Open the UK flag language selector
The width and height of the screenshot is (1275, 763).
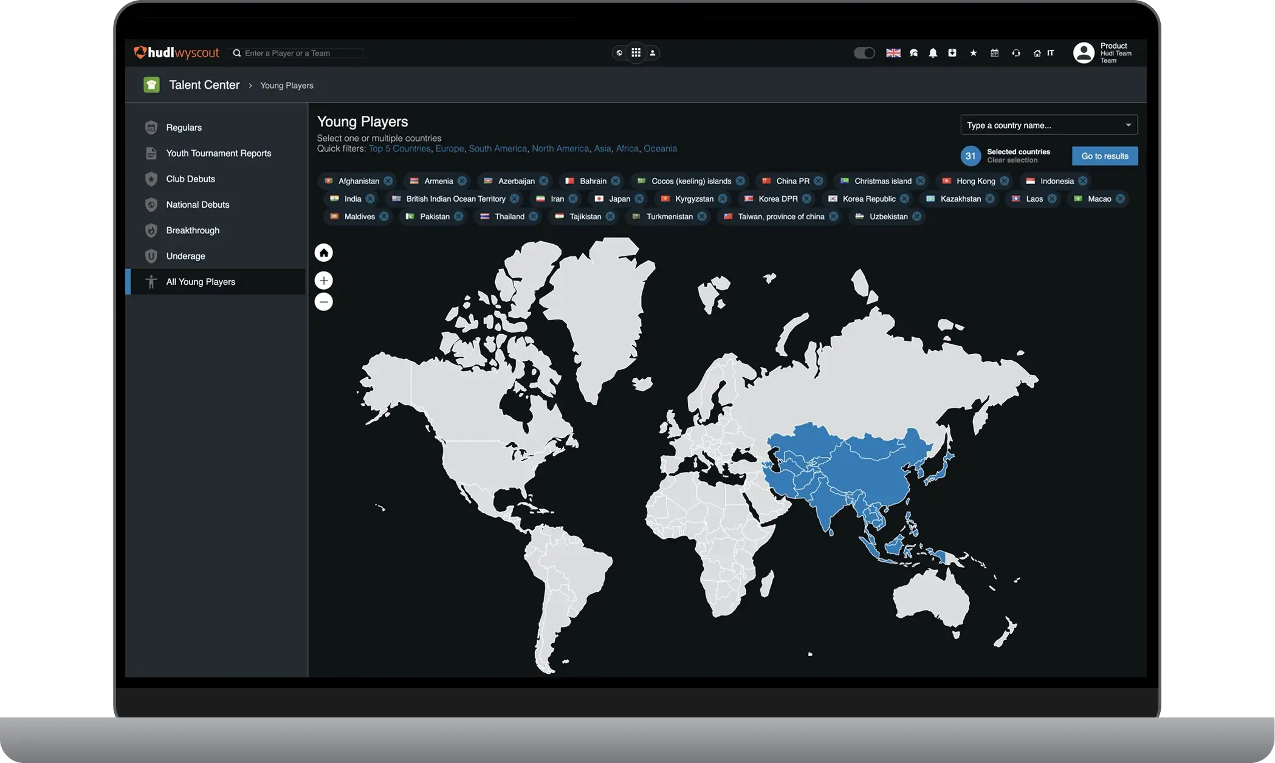tap(893, 53)
